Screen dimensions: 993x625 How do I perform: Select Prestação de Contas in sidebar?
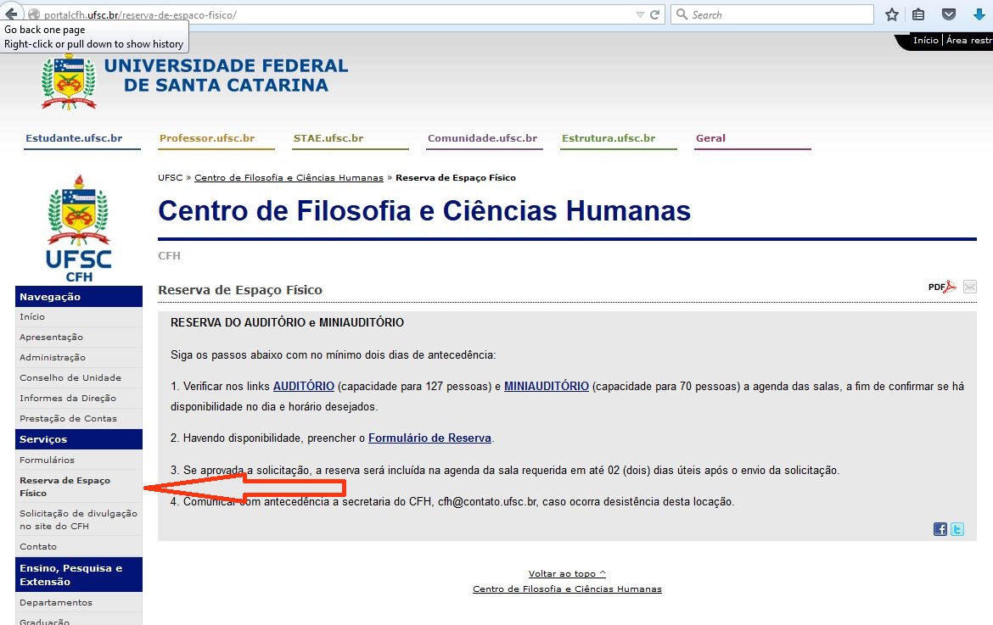click(79, 418)
